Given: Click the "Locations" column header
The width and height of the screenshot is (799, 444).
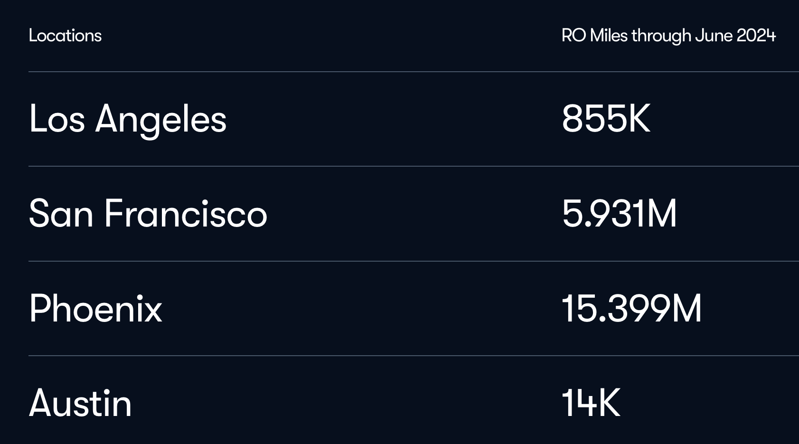Looking at the screenshot, I should 65,36.
